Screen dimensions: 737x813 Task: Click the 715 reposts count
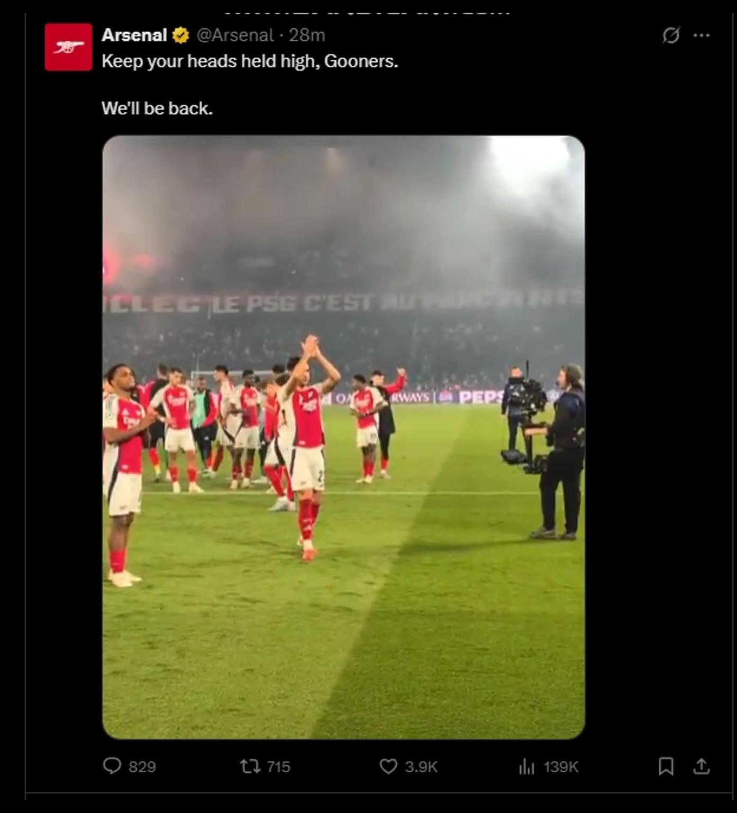coord(279,767)
